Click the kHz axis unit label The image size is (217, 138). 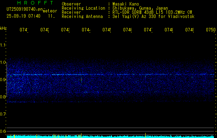[x=3, y=28]
